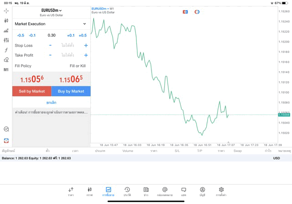The image size is (292, 204).
Task: Switch to the Quotes (ราคา) tab
Action: tap(71, 191)
